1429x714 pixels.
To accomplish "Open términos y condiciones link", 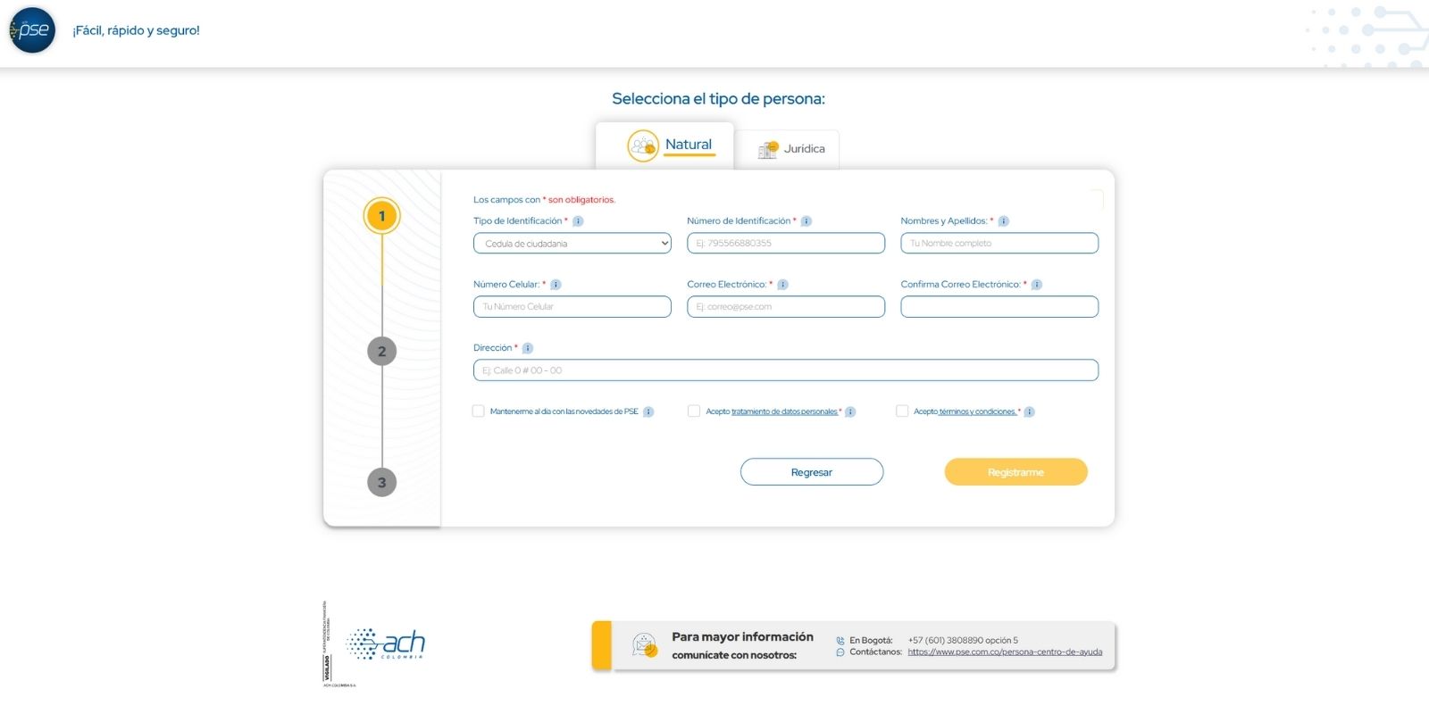I will pyautogui.click(x=978, y=411).
